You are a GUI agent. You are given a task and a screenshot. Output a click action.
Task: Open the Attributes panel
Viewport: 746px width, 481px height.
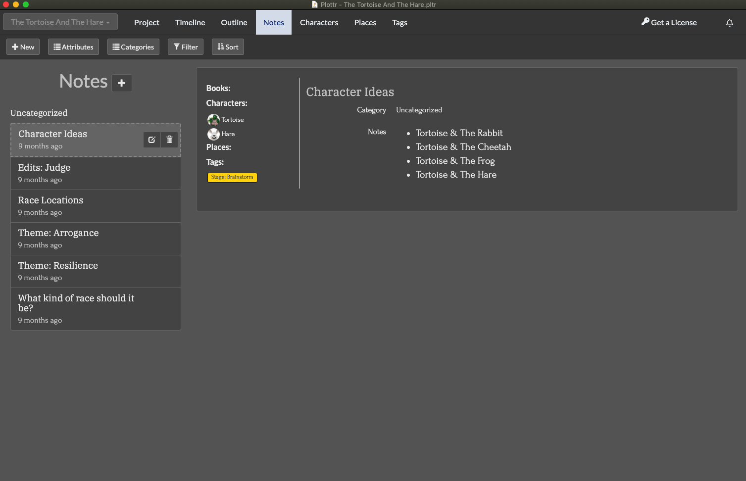(x=73, y=47)
